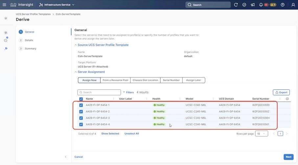Select the Assign Now tab
The width and height of the screenshot is (298, 165).
(89, 80)
